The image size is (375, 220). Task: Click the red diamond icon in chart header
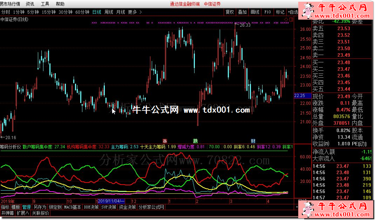[286, 19]
